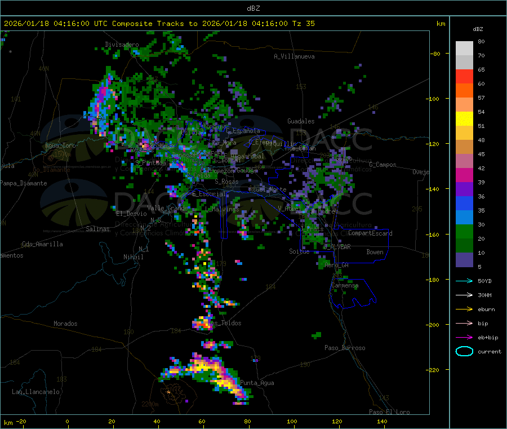The width and height of the screenshot is (507, 429).
Task: Click the 'Paso_El_Loro' map label
Action: [x=390, y=412]
